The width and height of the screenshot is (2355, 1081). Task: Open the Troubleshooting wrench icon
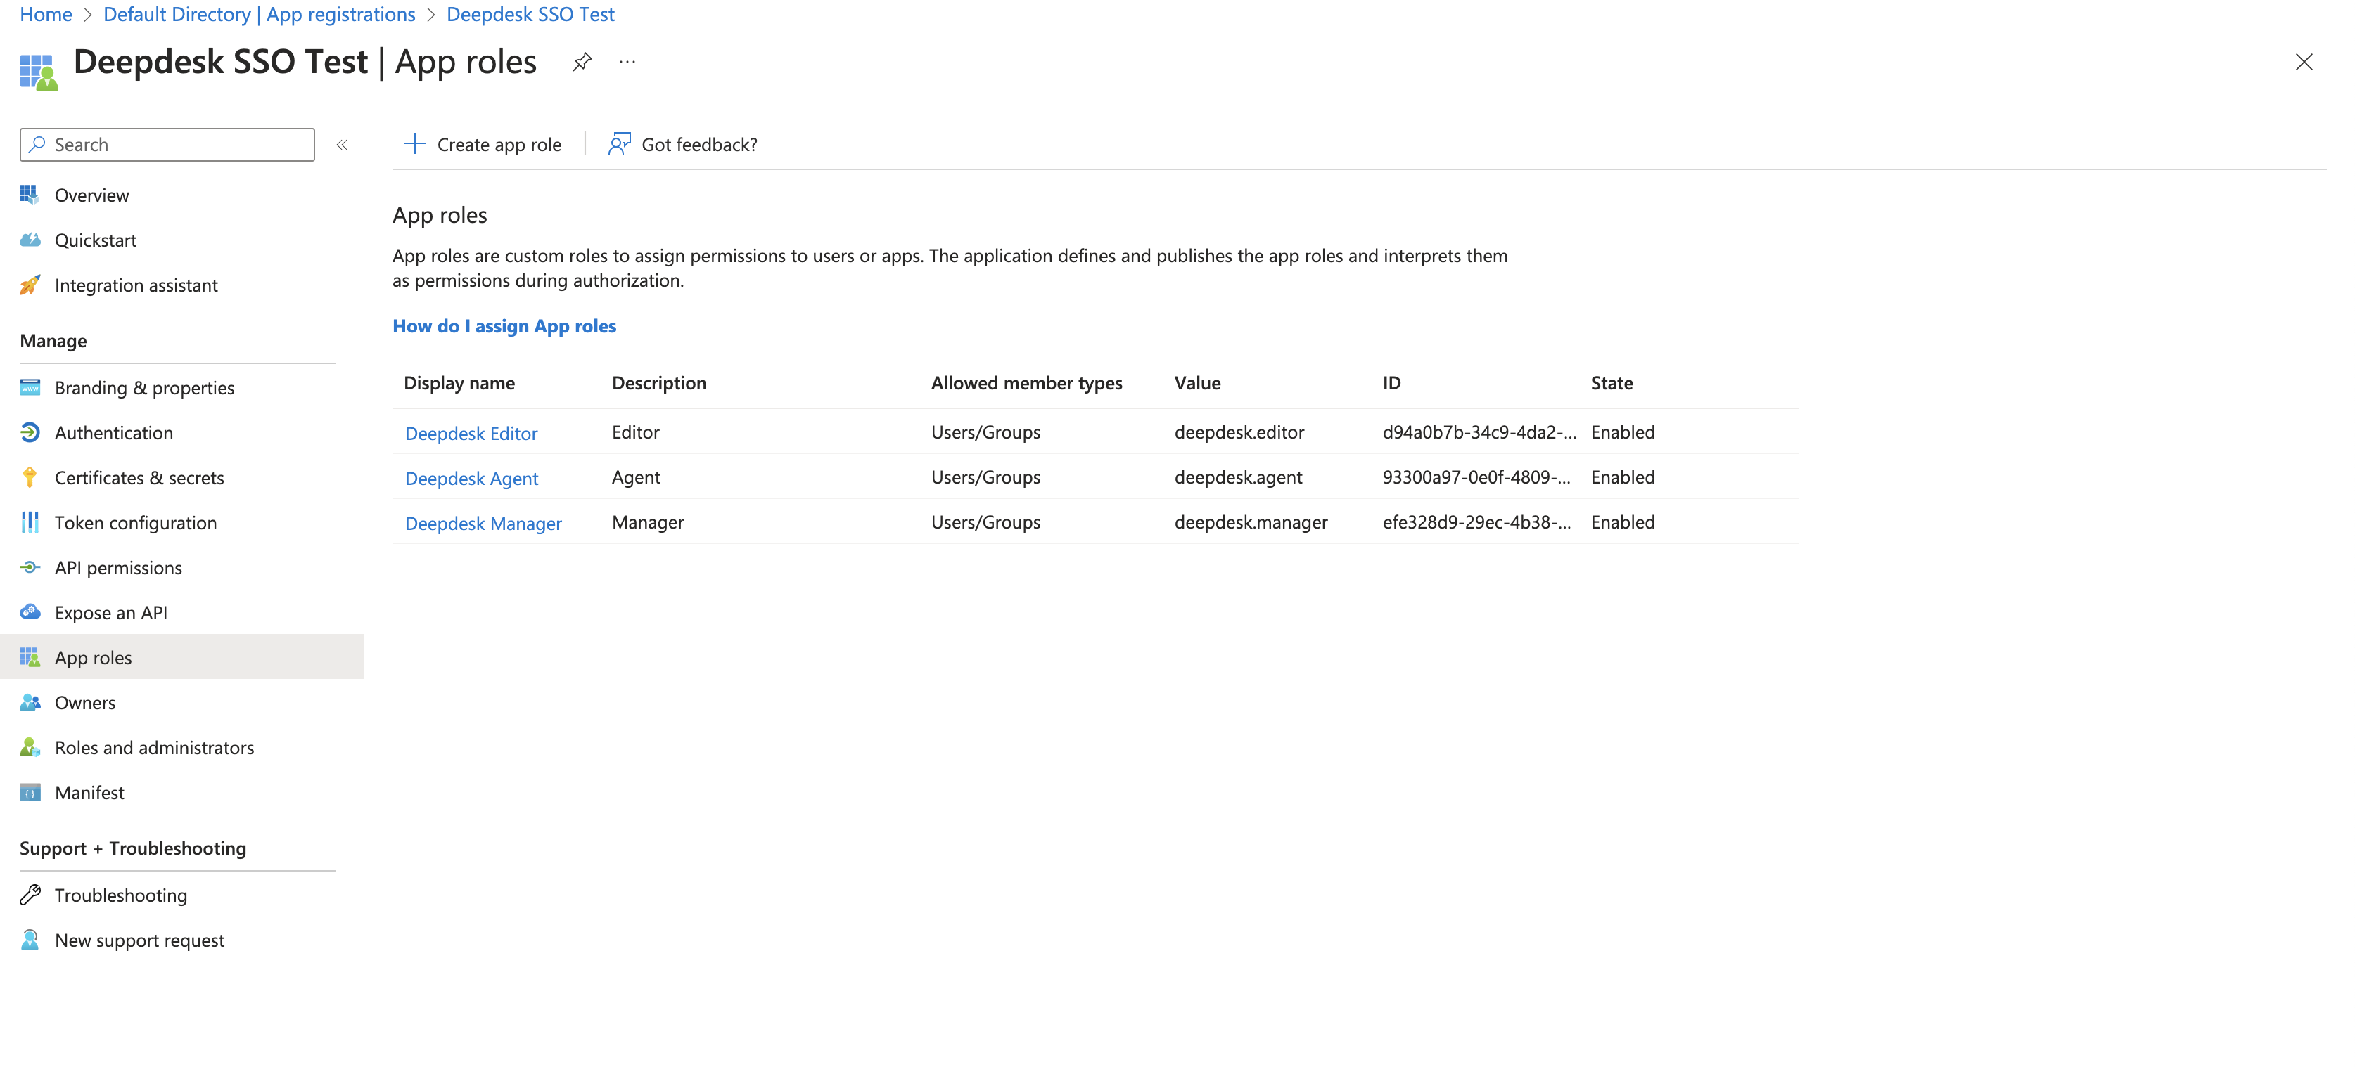point(30,895)
